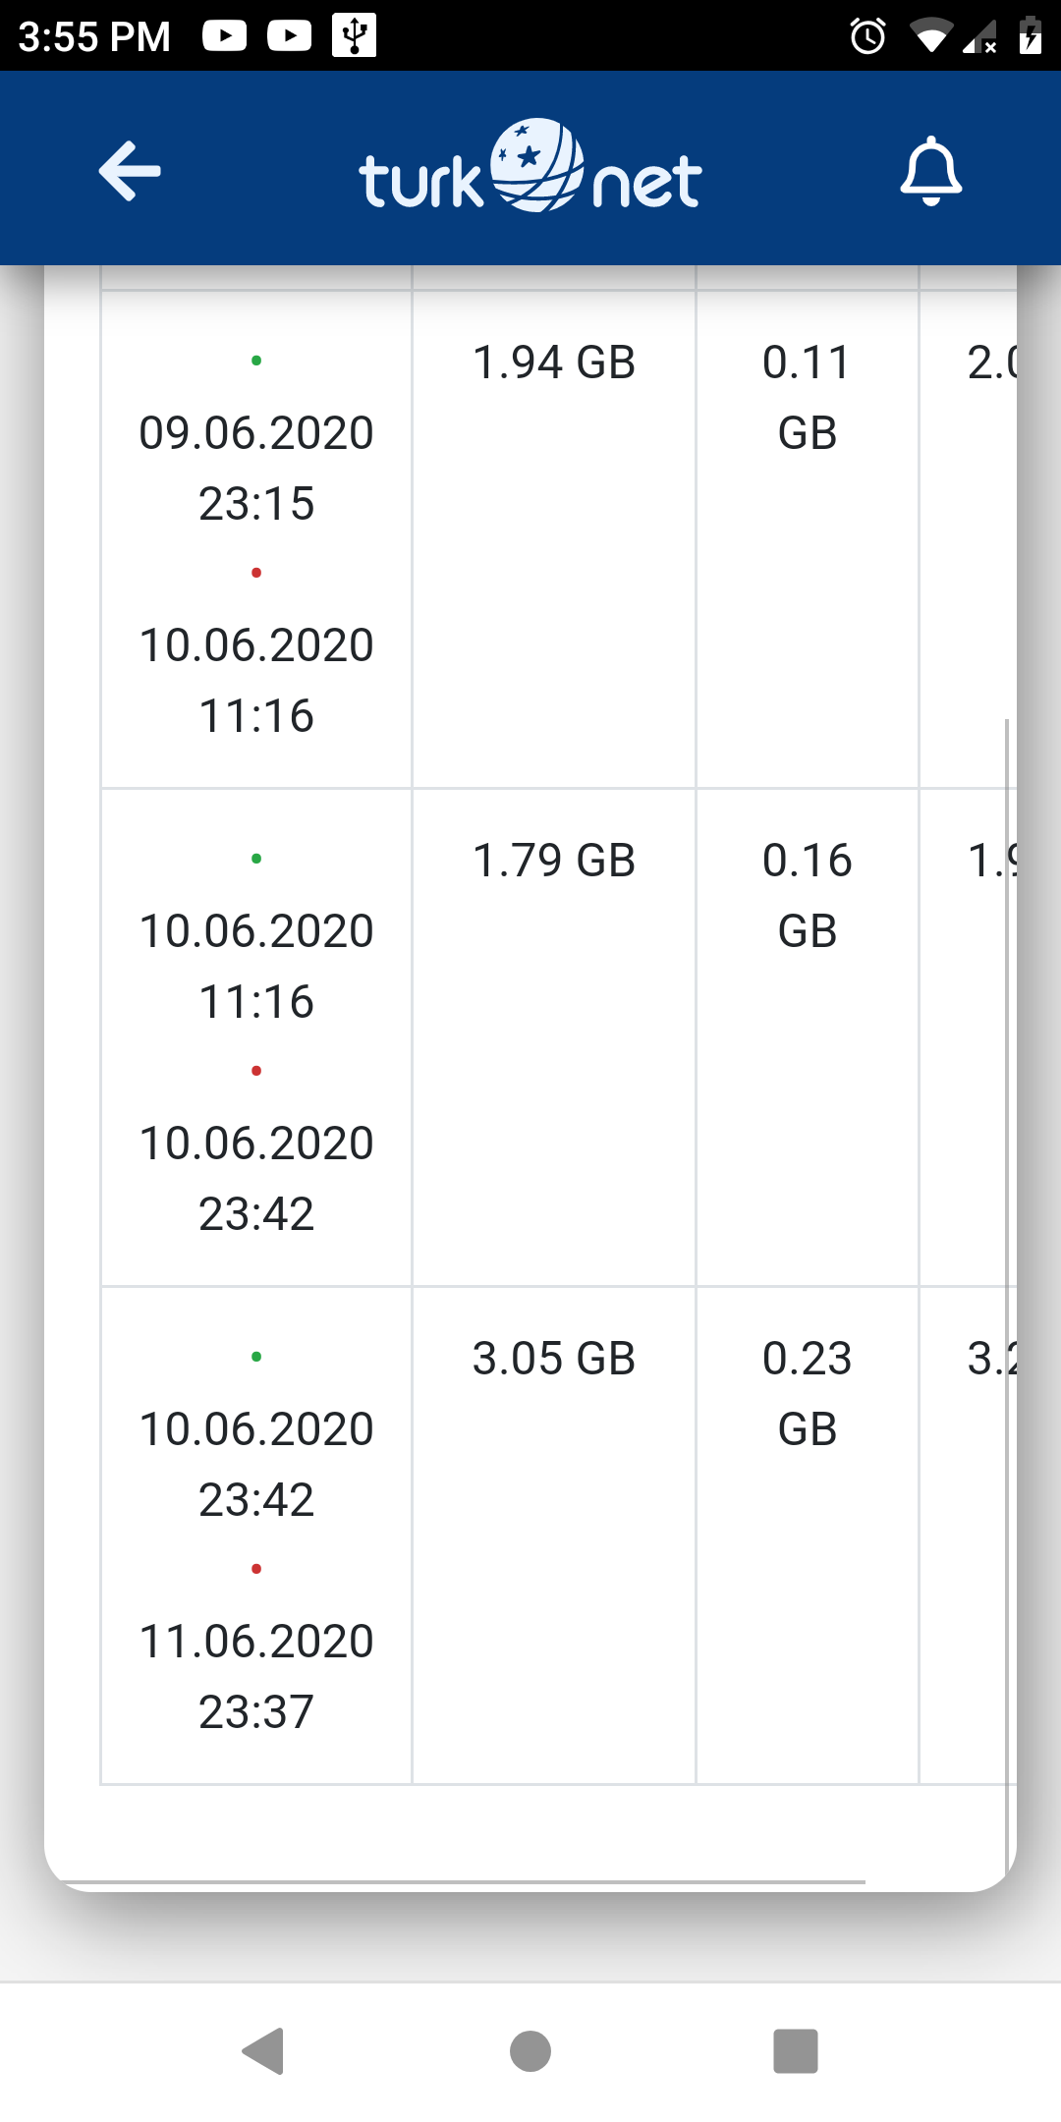Tap Android home circle button
Image resolution: width=1061 pixels, height=2122 pixels.
[x=530, y=2051]
